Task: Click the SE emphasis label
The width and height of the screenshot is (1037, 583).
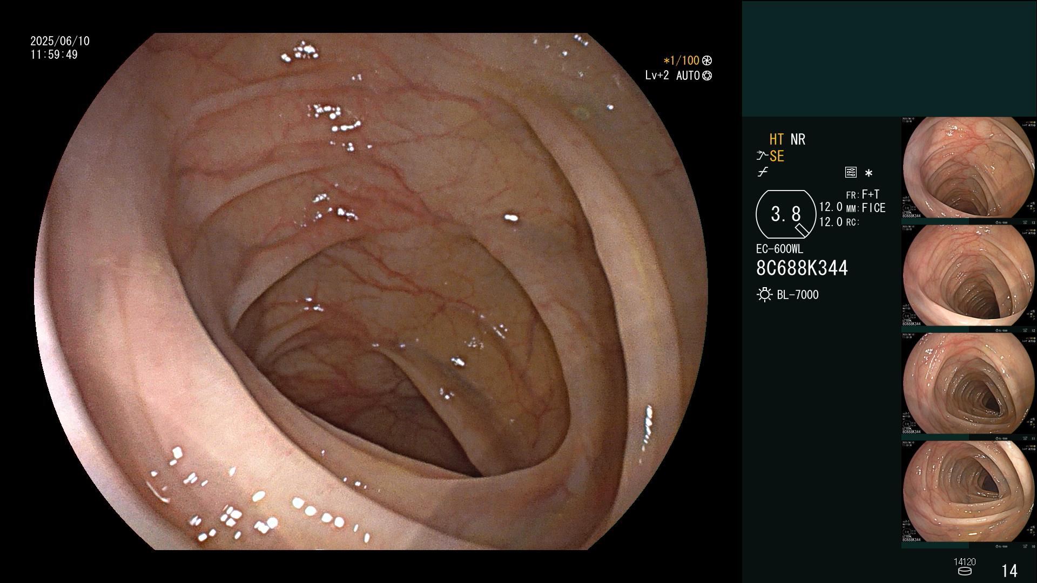Action: click(777, 156)
